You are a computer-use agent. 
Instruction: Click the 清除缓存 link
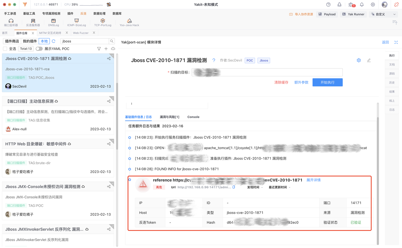[x=281, y=83]
